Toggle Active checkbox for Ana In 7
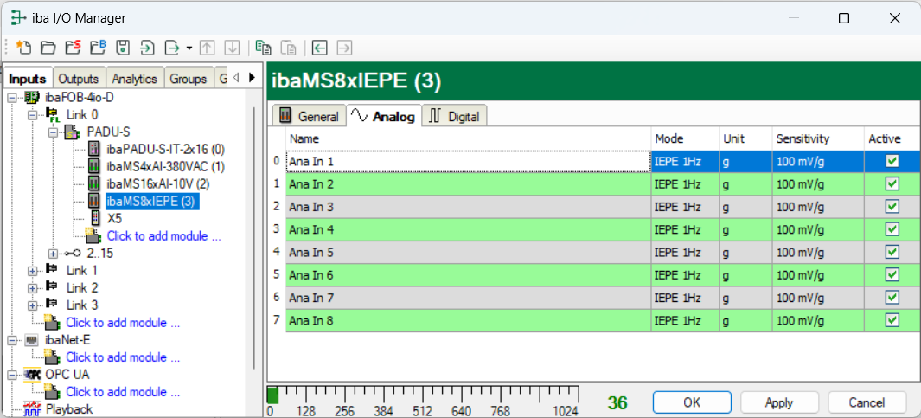Viewport: 921px width, 418px height. point(892,298)
